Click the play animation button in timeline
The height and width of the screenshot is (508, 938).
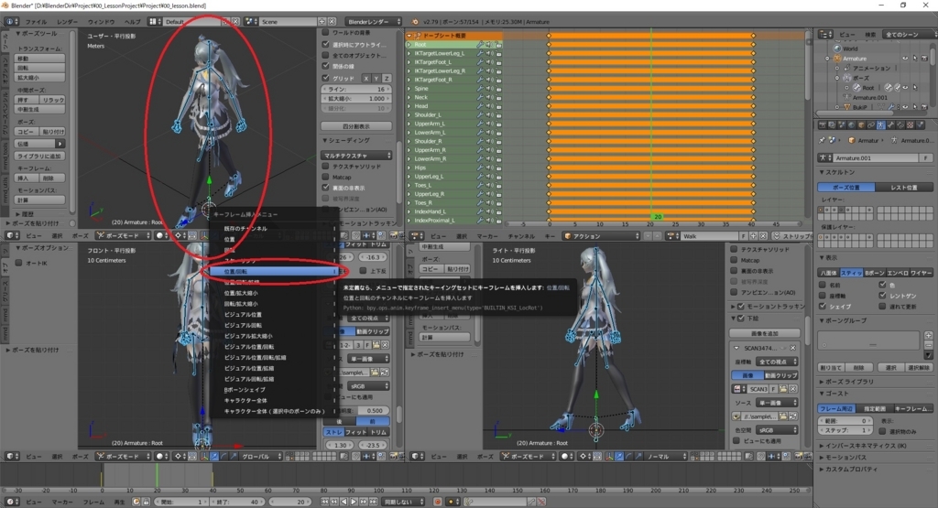pyautogui.click(x=354, y=502)
